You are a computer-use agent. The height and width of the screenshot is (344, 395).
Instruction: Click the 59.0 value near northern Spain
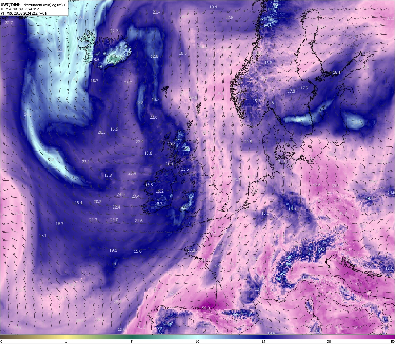[206, 308]
